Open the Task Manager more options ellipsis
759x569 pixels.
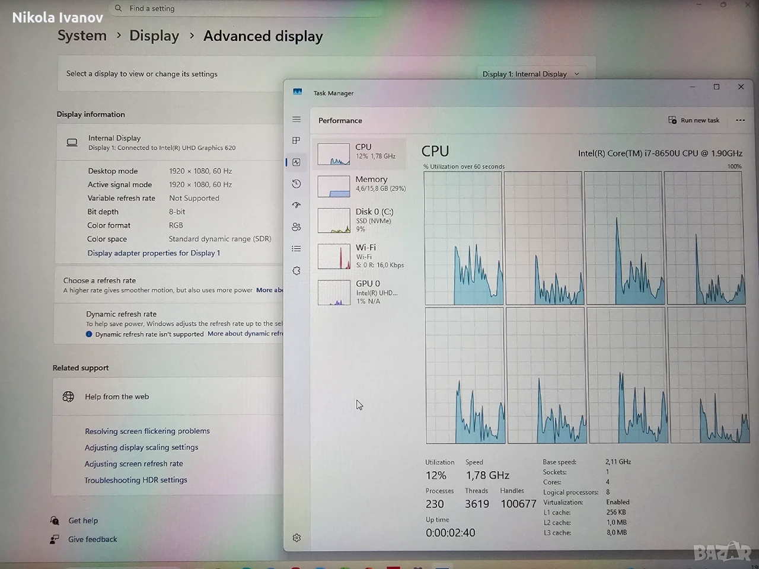click(740, 120)
